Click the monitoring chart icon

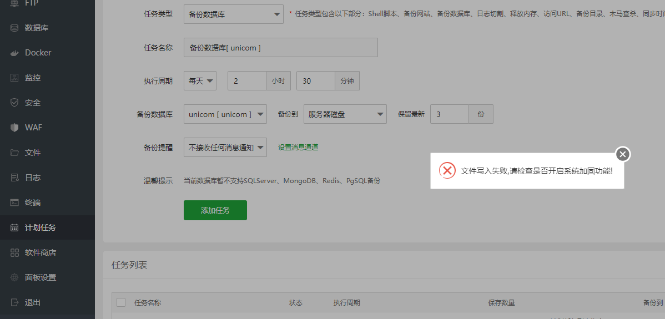click(x=14, y=78)
